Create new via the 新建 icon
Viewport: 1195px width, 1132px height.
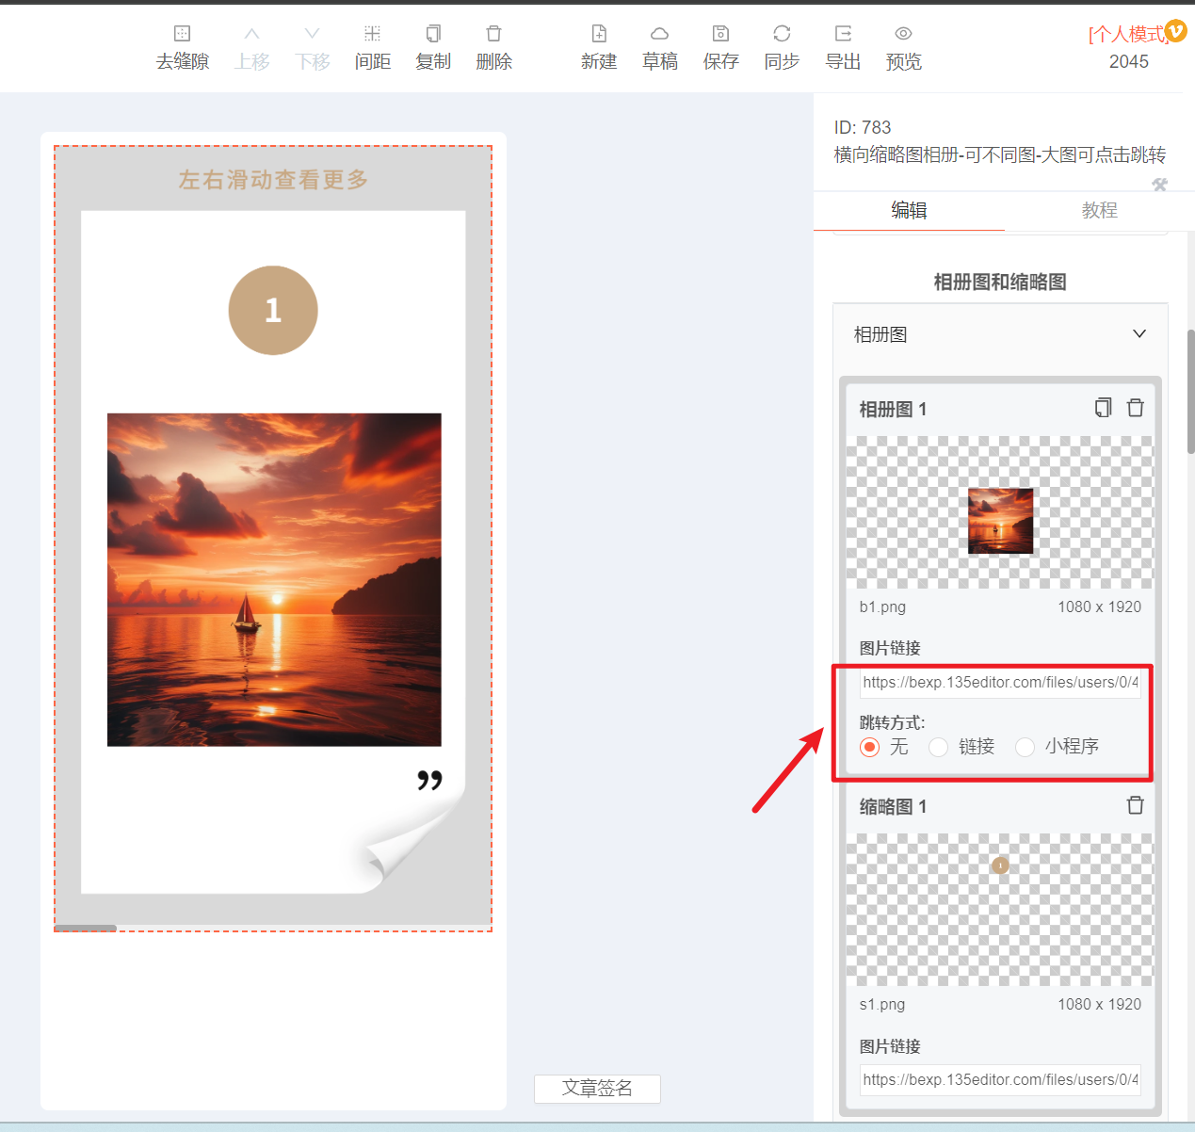coord(599,34)
